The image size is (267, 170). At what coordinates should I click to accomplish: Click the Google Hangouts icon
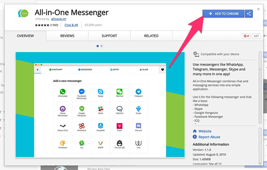coord(82,109)
